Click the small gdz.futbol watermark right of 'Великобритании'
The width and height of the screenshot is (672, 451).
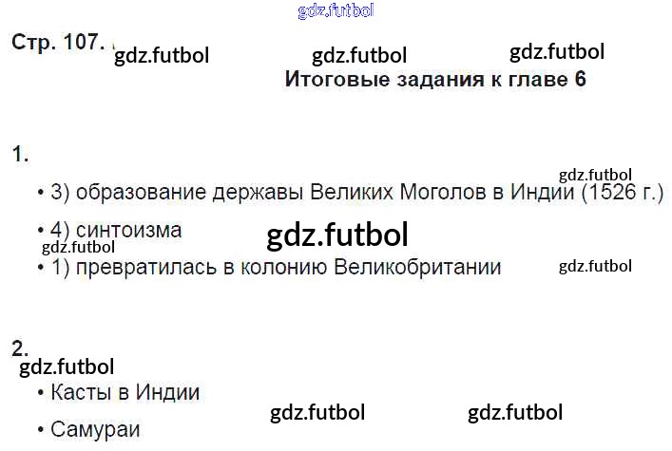[595, 266]
